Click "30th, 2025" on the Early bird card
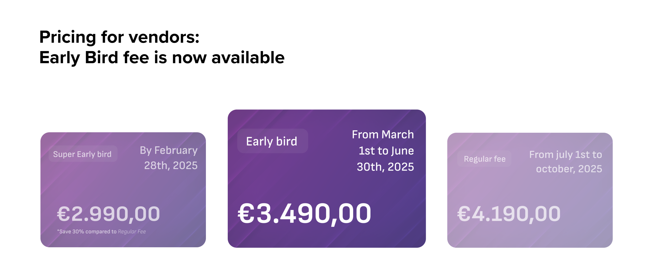650x280 pixels. coord(385,167)
